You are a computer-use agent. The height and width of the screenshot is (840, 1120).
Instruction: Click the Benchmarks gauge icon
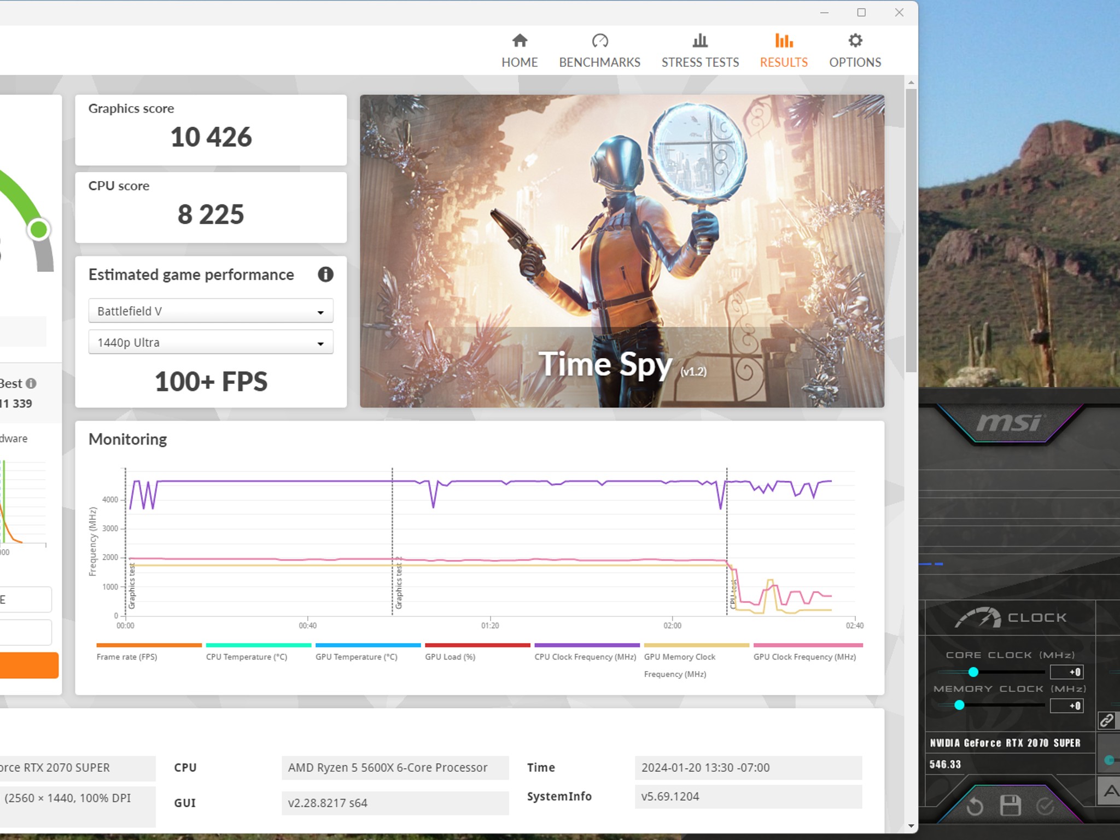600,40
